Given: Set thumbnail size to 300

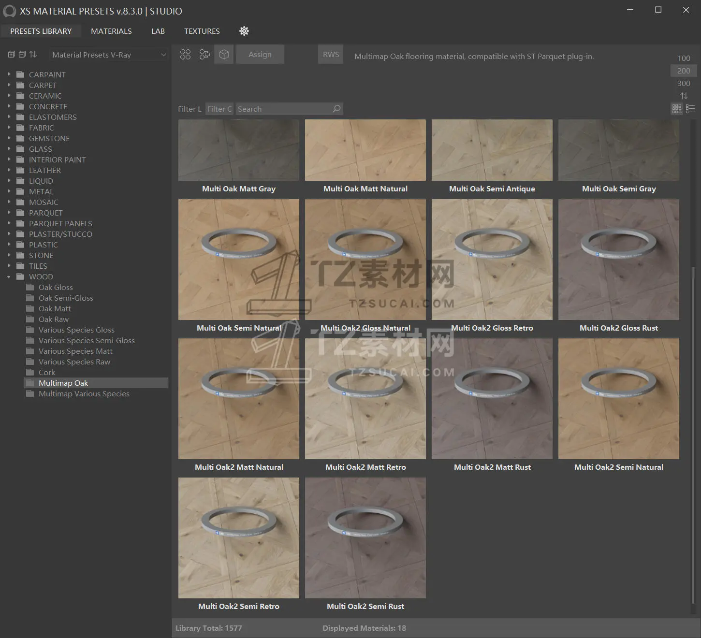Looking at the screenshot, I should pos(684,83).
